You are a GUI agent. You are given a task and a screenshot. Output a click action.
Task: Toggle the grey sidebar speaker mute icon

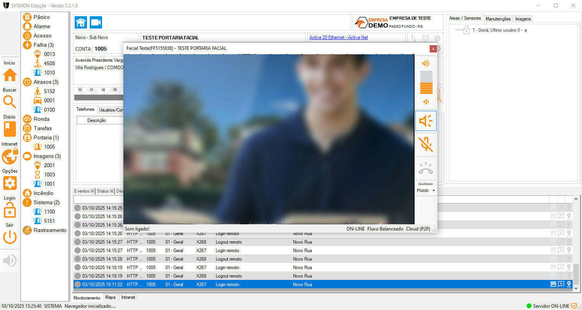click(10, 261)
